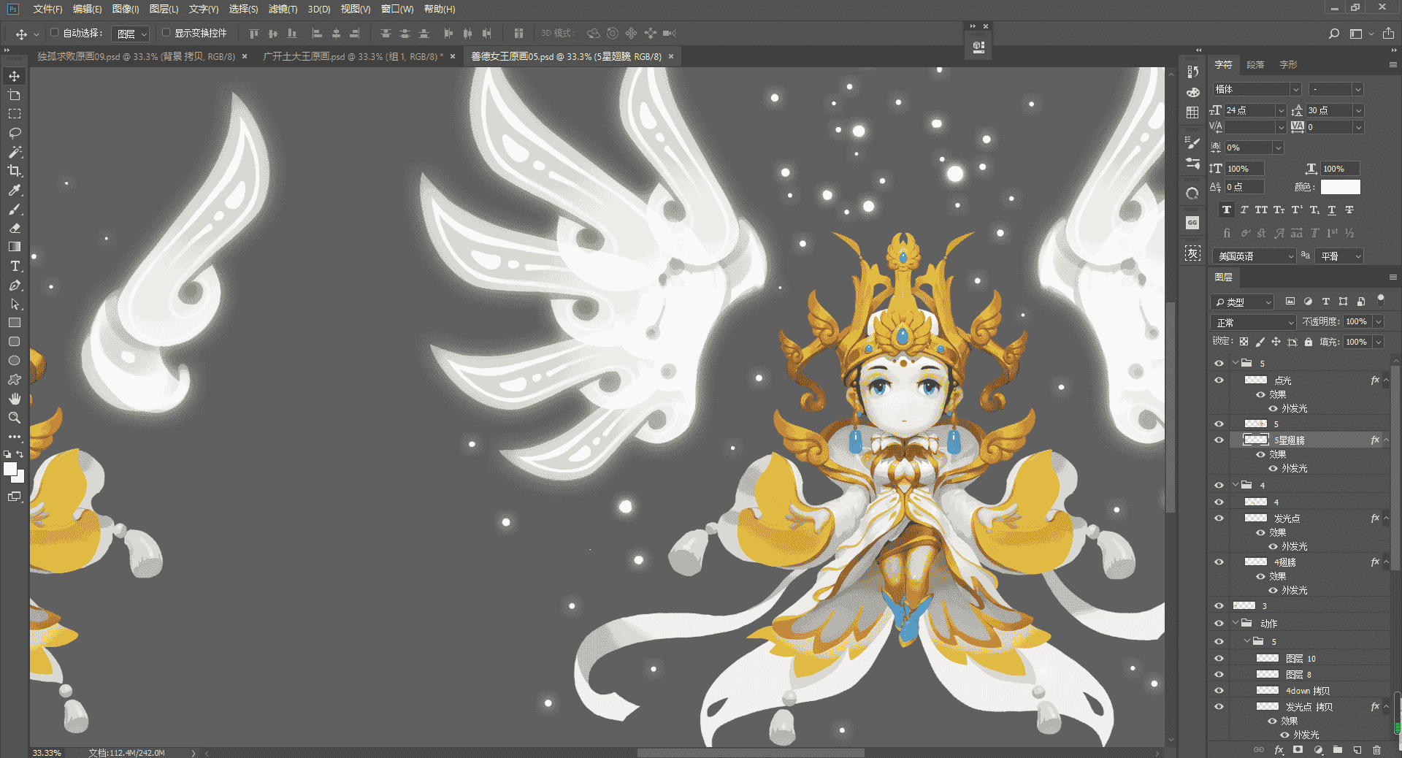Select the Lasso tool
This screenshot has width=1402, height=758.
[15, 133]
